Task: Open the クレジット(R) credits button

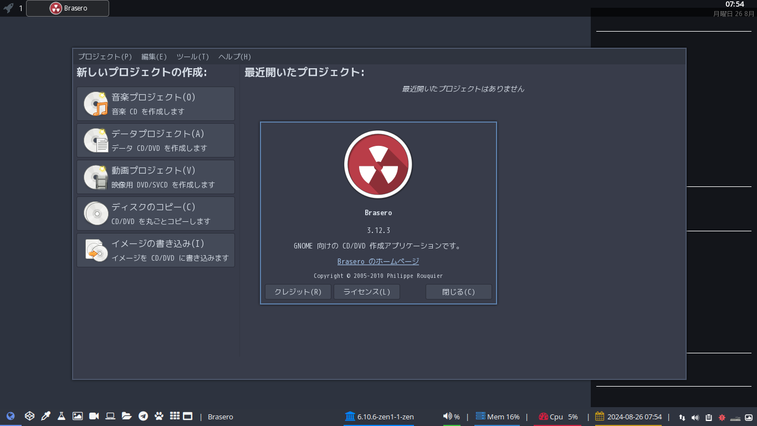Action: coord(298,292)
